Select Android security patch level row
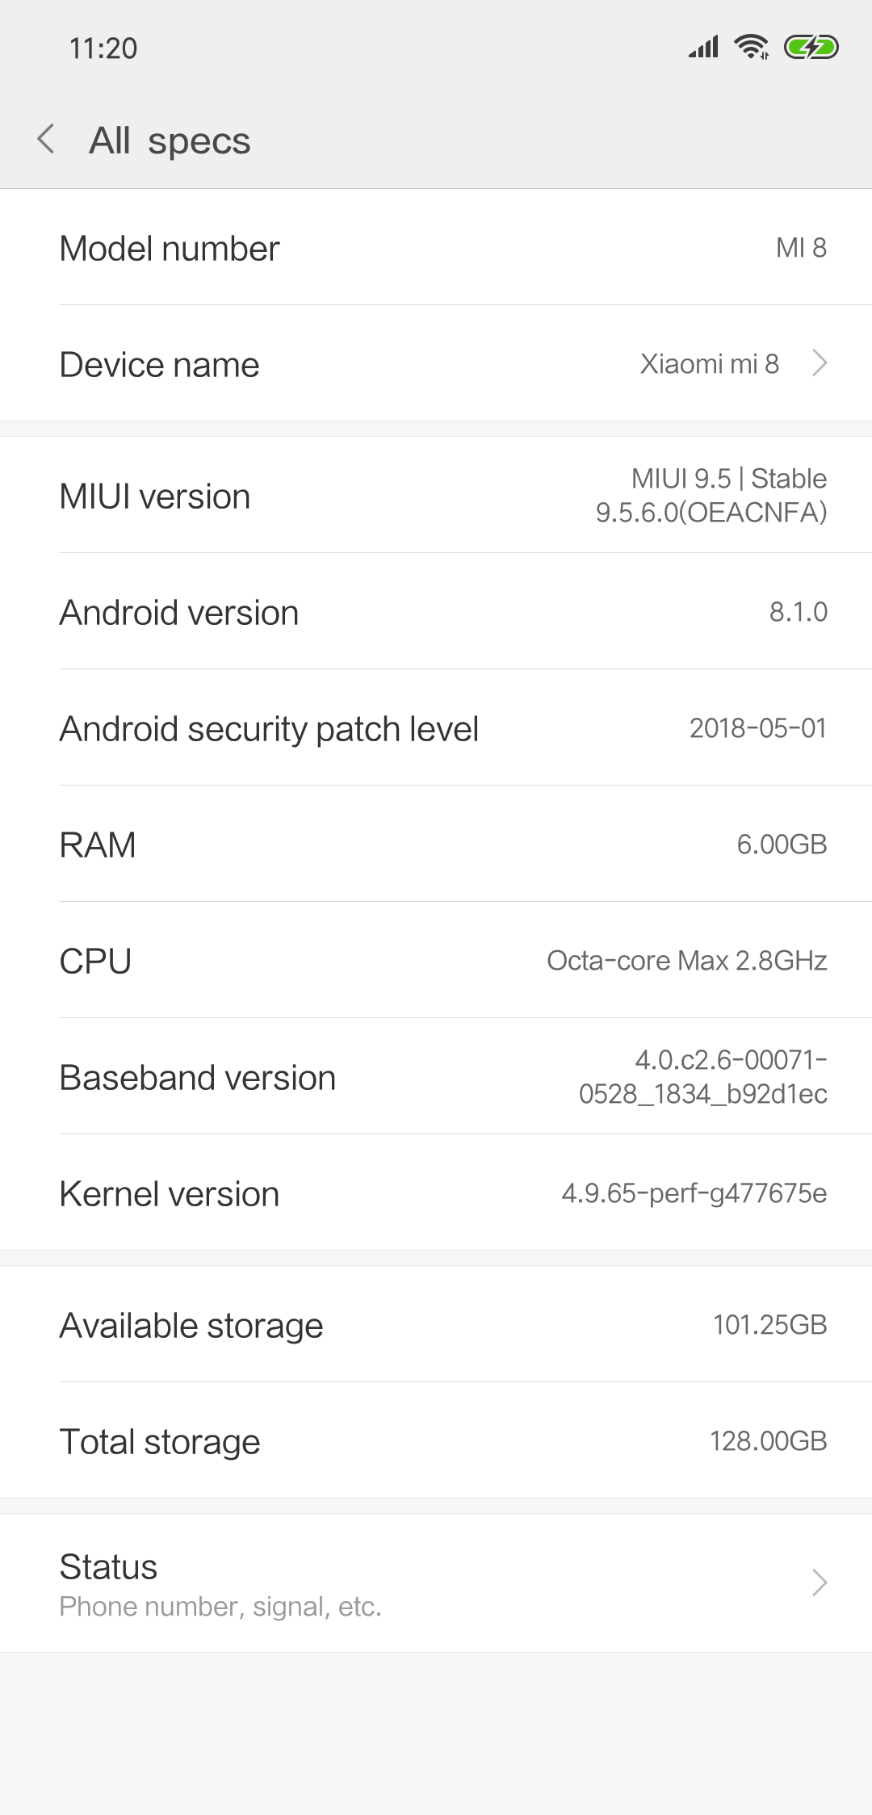Viewport: 872px width, 1815px height. point(436,728)
